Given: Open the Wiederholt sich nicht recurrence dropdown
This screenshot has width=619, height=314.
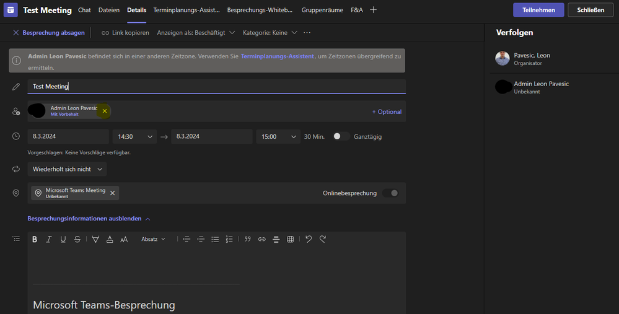Looking at the screenshot, I should tap(67, 169).
